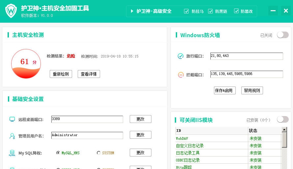The height and width of the screenshot is (169, 293).
Task: Open 护卫神·高级安全 link
Action: (154, 11)
